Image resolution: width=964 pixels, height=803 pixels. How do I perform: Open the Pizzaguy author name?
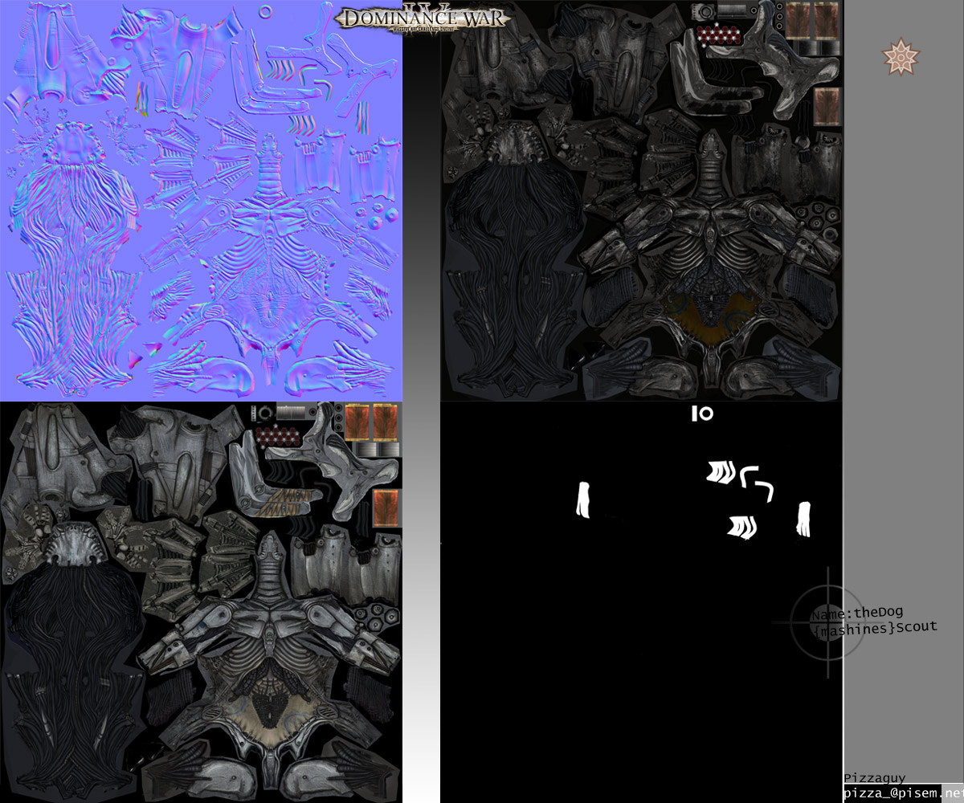(874, 777)
